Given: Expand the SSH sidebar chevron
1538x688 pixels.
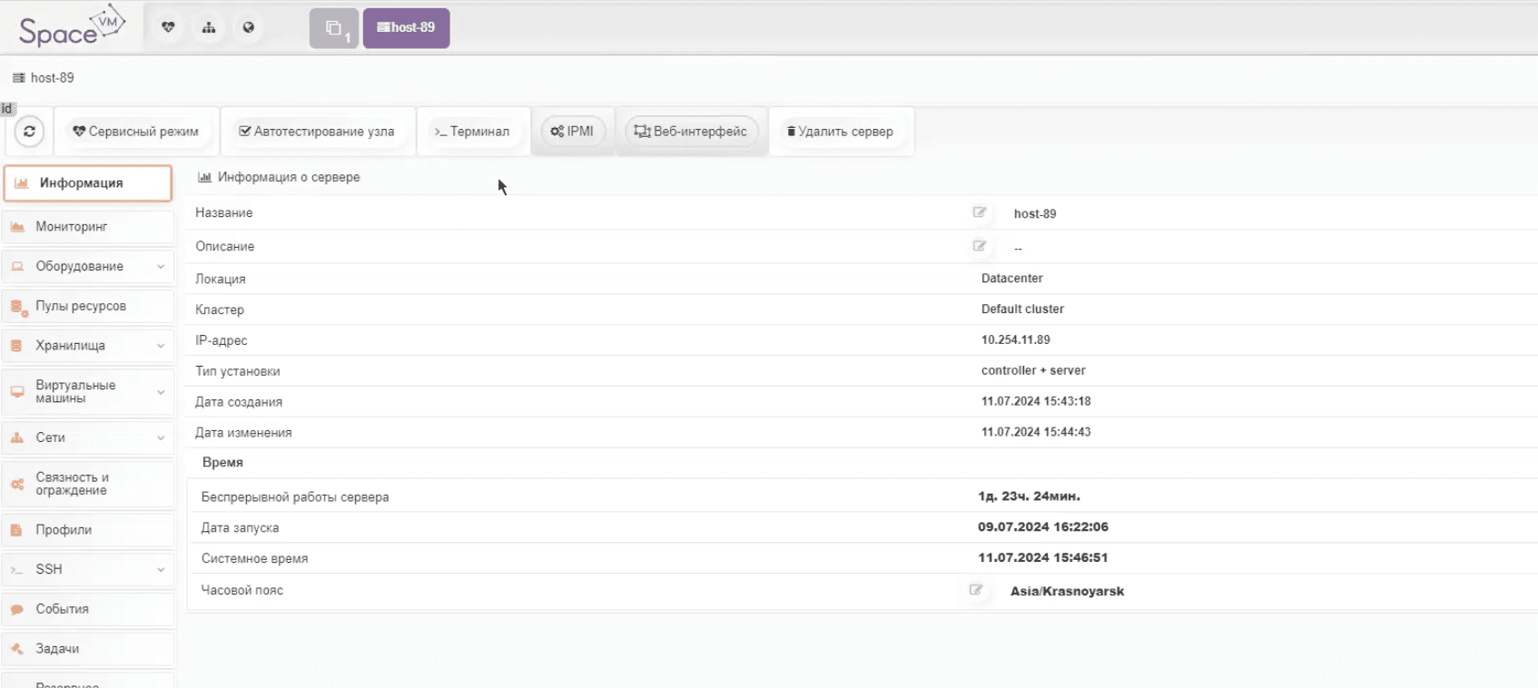Looking at the screenshot, I should pyautogui.click(x=161, y=570).
